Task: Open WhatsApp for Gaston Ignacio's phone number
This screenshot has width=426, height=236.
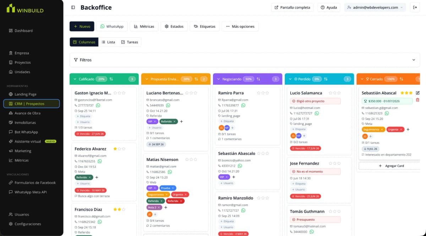Action: 98,105
